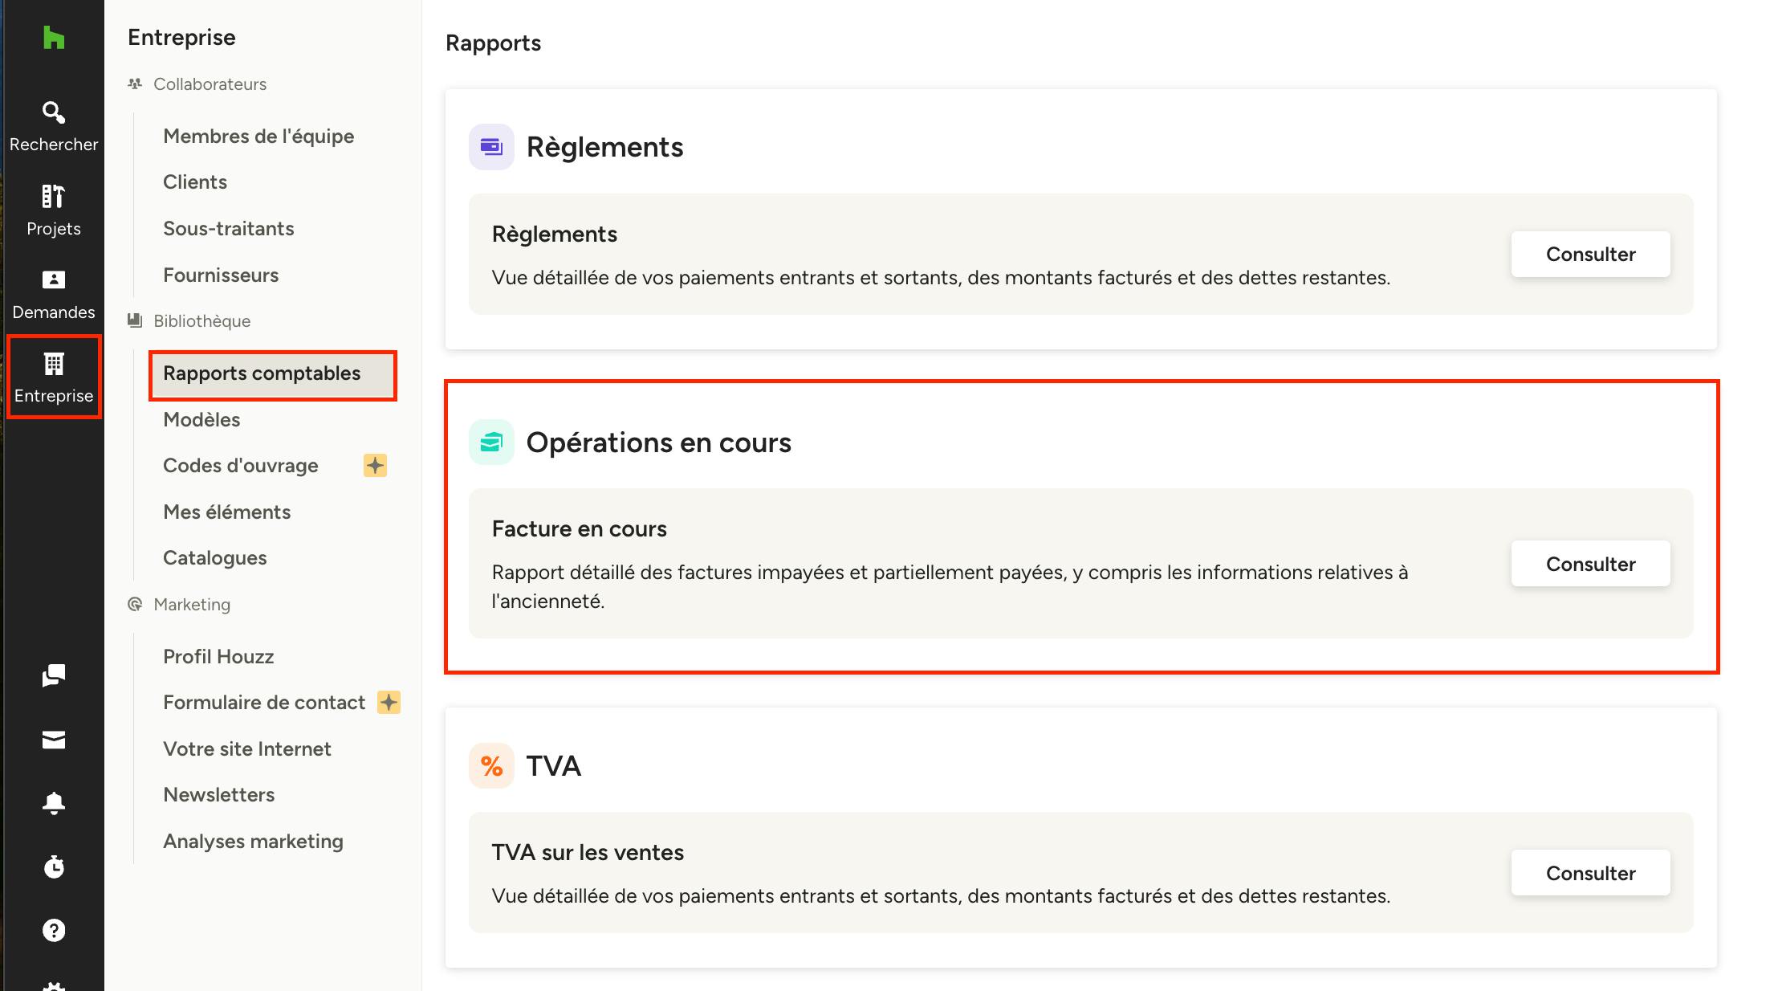Consult the TVA sur les ventes report
The image size is (1774, 991).
tap(1589, 873)
